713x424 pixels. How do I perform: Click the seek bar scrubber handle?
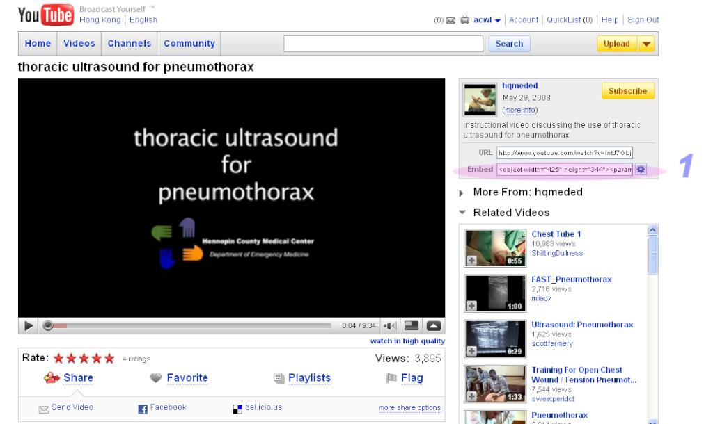pyautogui.click(x=48, y=326)
